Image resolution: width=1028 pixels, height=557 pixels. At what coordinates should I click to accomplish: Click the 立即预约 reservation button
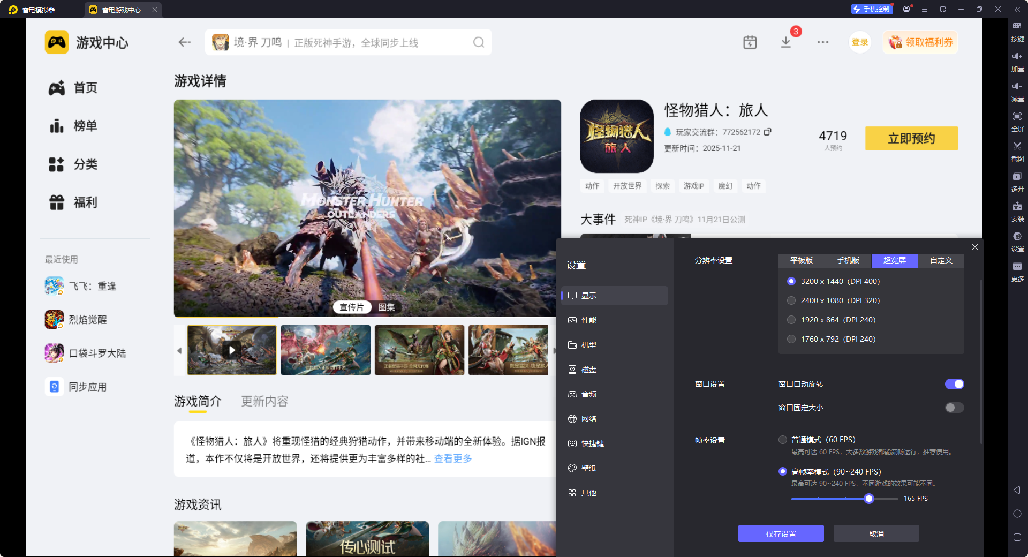(911, 138)
